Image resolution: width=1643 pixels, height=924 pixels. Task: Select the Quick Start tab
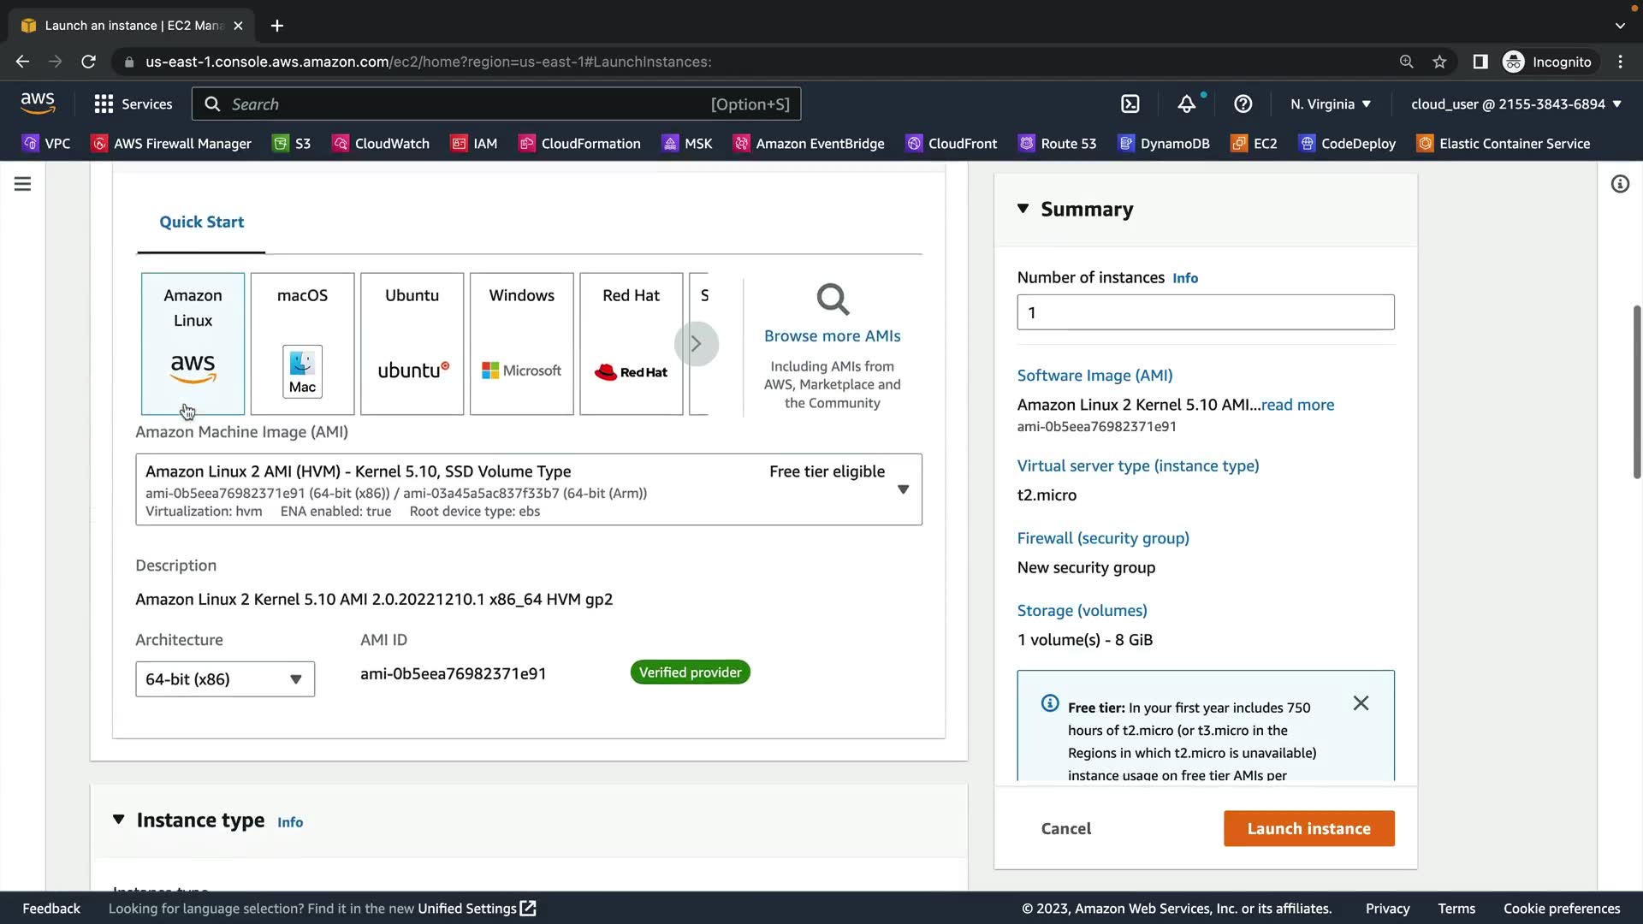pyautogui.click(x=201, y=222)
